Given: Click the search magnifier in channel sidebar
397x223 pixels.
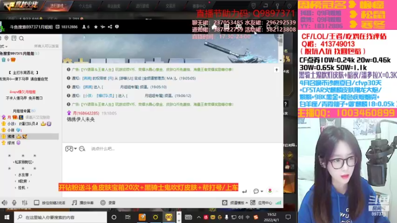Looking at the screenshot, I should pos(21,38).
